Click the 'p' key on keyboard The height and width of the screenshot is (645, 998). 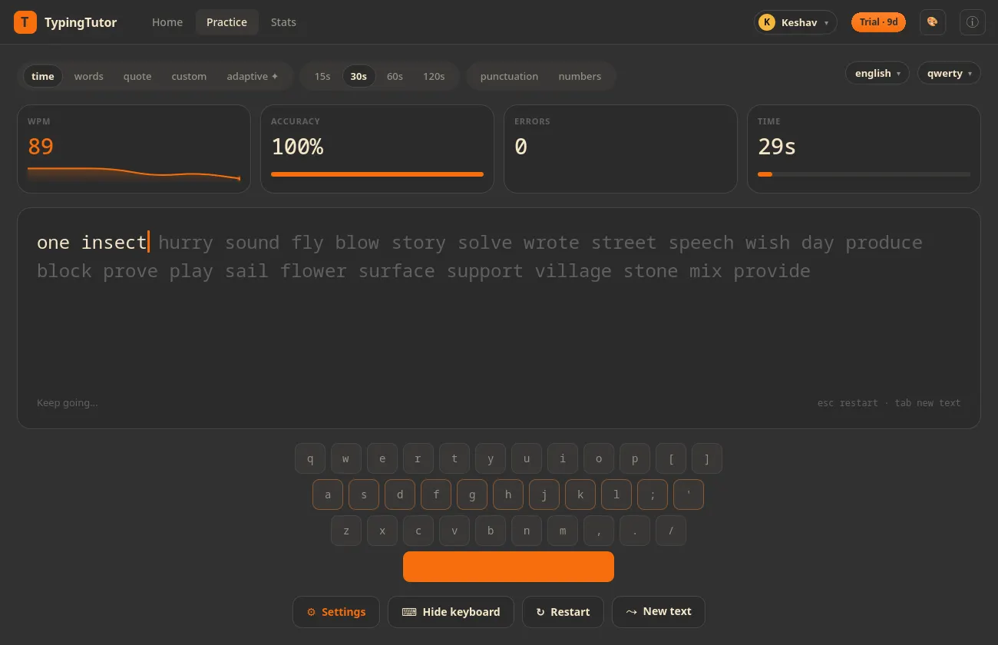(x=635, y=459)
